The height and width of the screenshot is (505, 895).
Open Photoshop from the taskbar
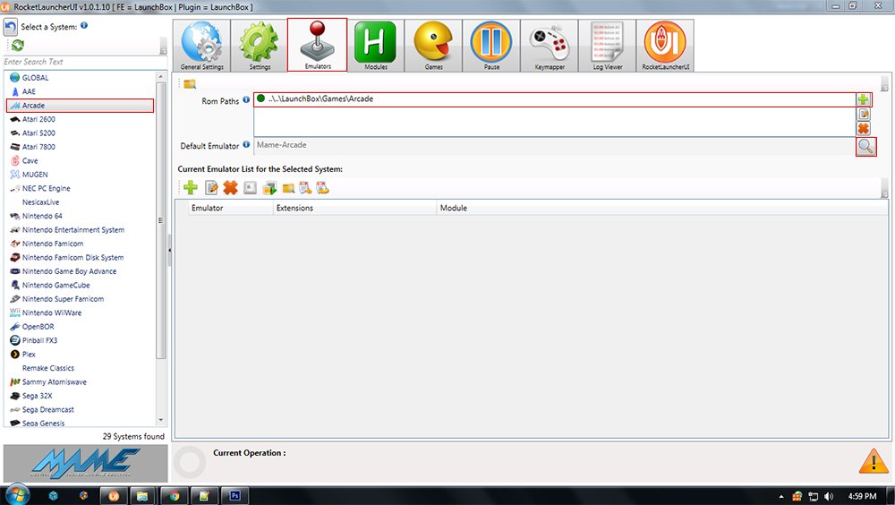tap(234, 495)
